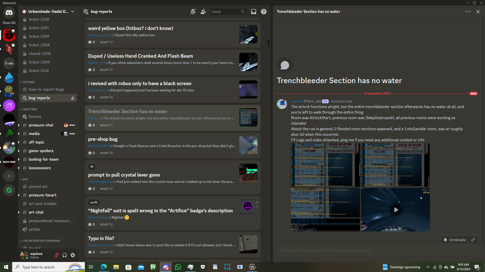Collapse the TESTING channel category
The height and width of the screenshot is (272, 485).
tap(28, 82)
